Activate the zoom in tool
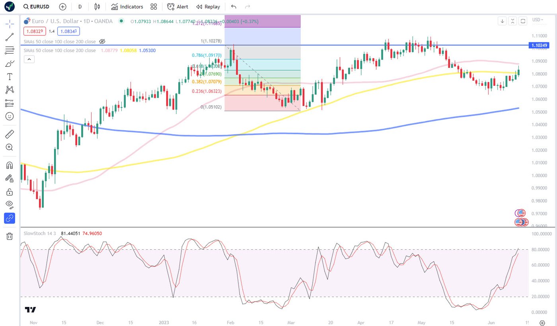 [x=10, y=147]
